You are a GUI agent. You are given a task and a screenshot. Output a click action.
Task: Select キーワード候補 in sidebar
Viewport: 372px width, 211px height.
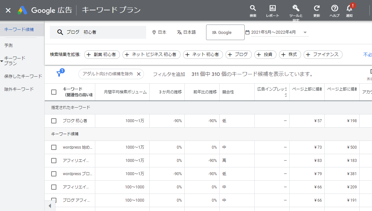[19, 30]
